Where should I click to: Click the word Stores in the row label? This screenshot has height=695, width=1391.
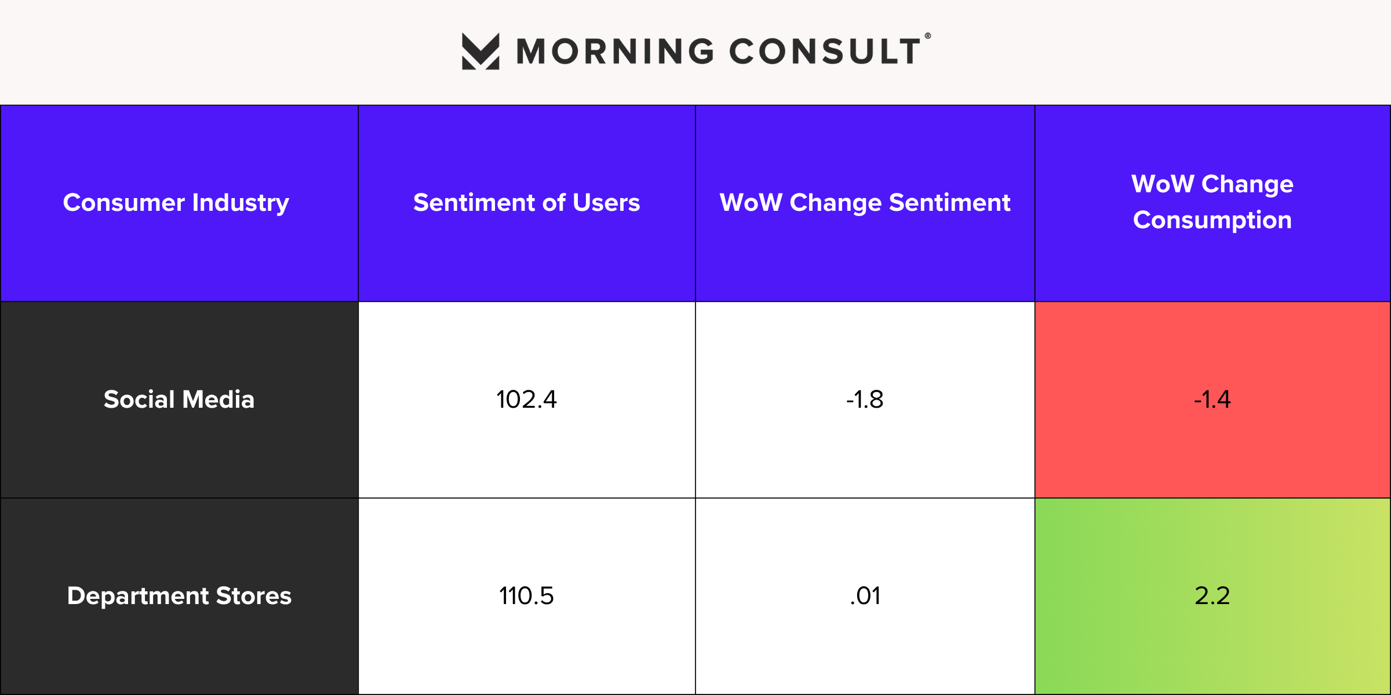(253, 596)
